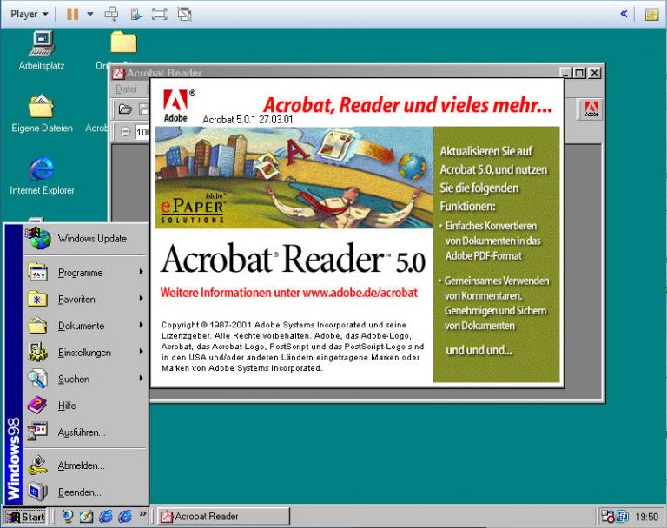Click the Adobe logo on the splash screen
This screenshot has width=667, height=528.
coord(177,106)
